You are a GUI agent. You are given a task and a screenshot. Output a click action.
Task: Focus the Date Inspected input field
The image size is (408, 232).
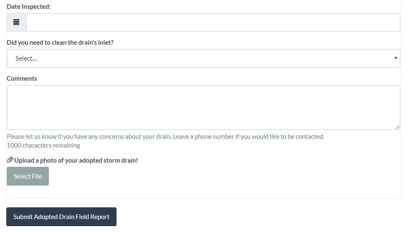(x=213, y=22)
